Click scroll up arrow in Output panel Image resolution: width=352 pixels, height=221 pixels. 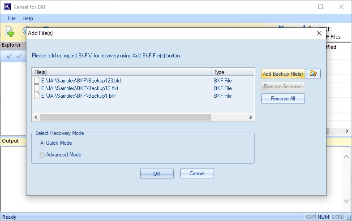pos(346,156)
